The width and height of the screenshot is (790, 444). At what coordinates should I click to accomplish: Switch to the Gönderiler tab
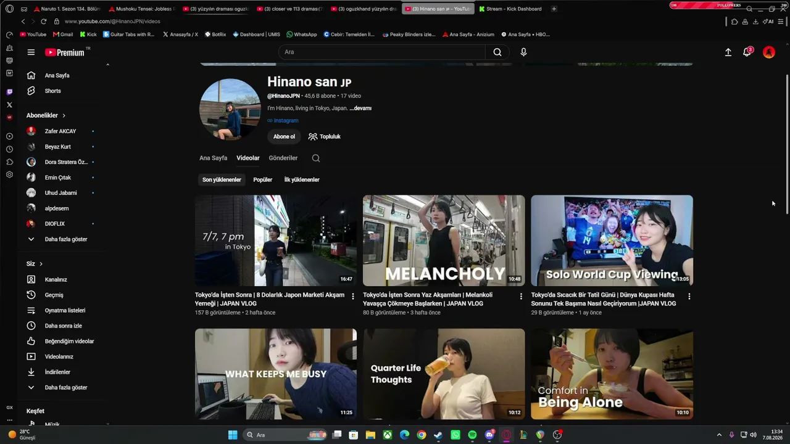click(x=283, y=158)
